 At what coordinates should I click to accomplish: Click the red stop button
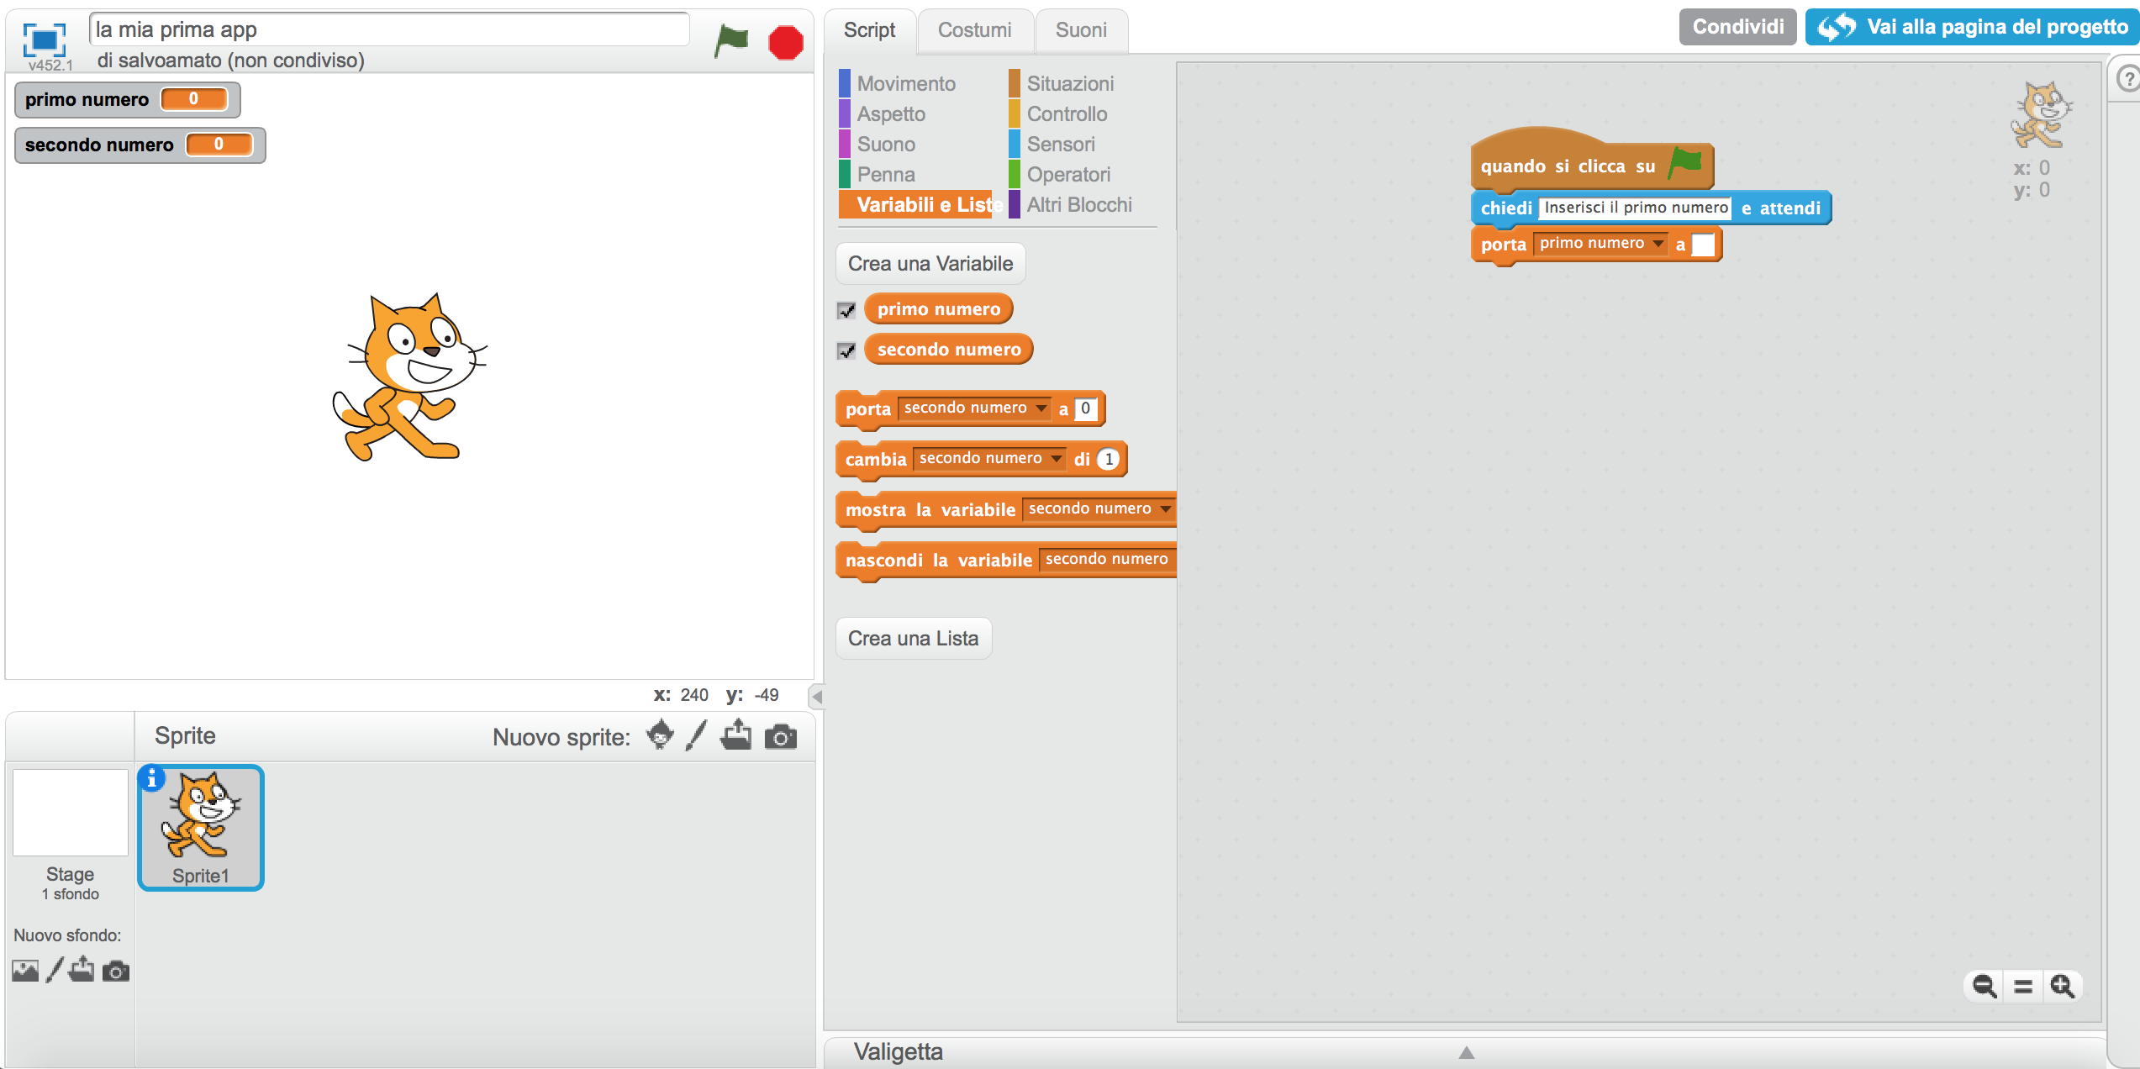coord(786,42)
